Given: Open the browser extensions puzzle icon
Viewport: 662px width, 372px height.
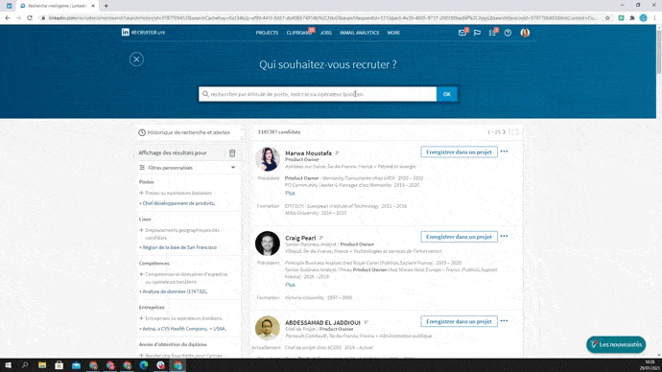Looking at the screenshot, I should (632, 17).
